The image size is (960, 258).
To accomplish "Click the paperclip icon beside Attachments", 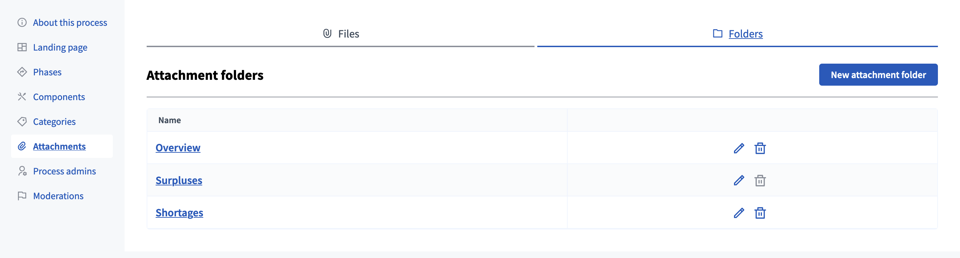I will 22,146.
